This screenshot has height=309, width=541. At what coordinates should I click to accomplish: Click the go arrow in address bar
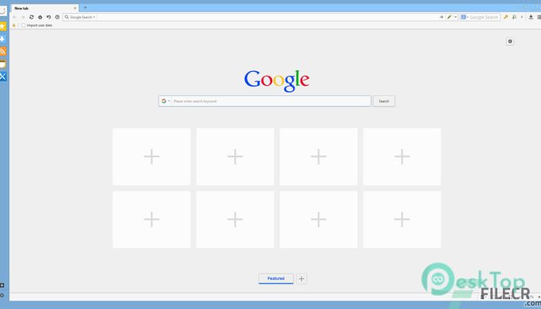tap(441, 17)
